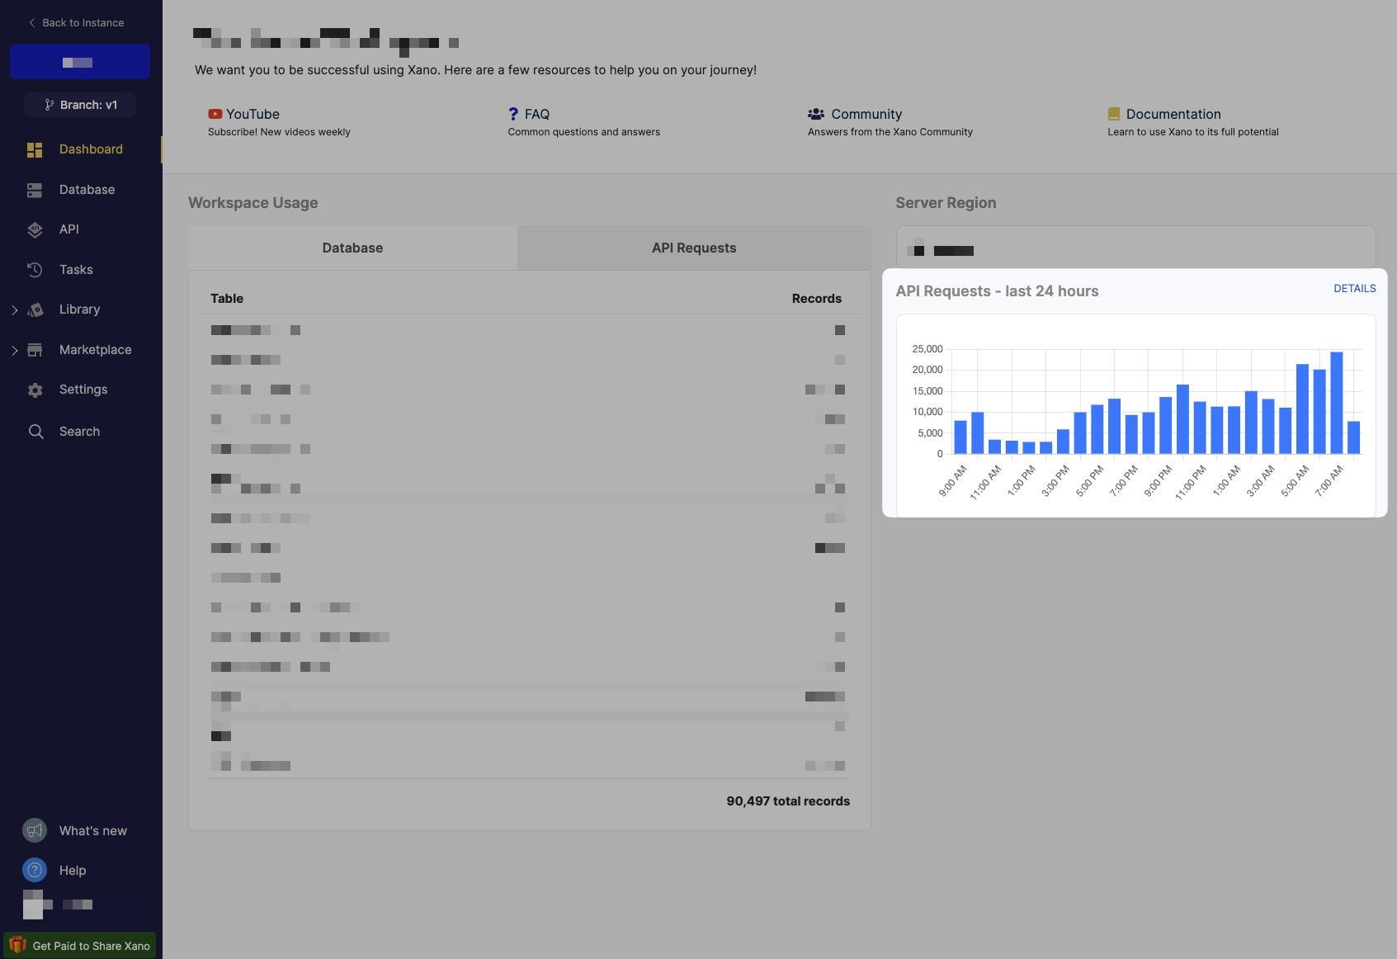Image resolution: width=1397 pixels, height=959 pixels.
Task: Open the Branch: v1 selector
Action: coord(80,105)
